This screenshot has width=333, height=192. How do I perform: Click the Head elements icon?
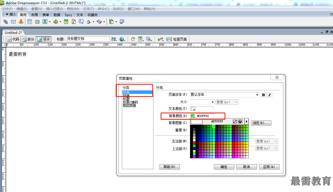point(89,22)
